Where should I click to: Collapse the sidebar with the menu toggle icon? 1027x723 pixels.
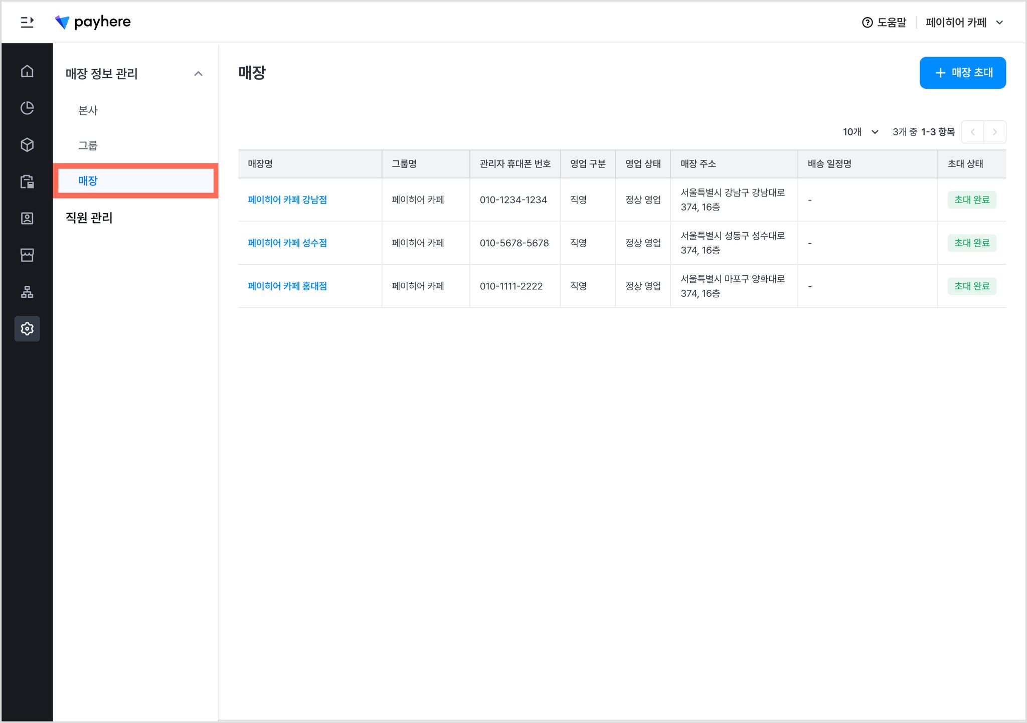coord(27,22)
